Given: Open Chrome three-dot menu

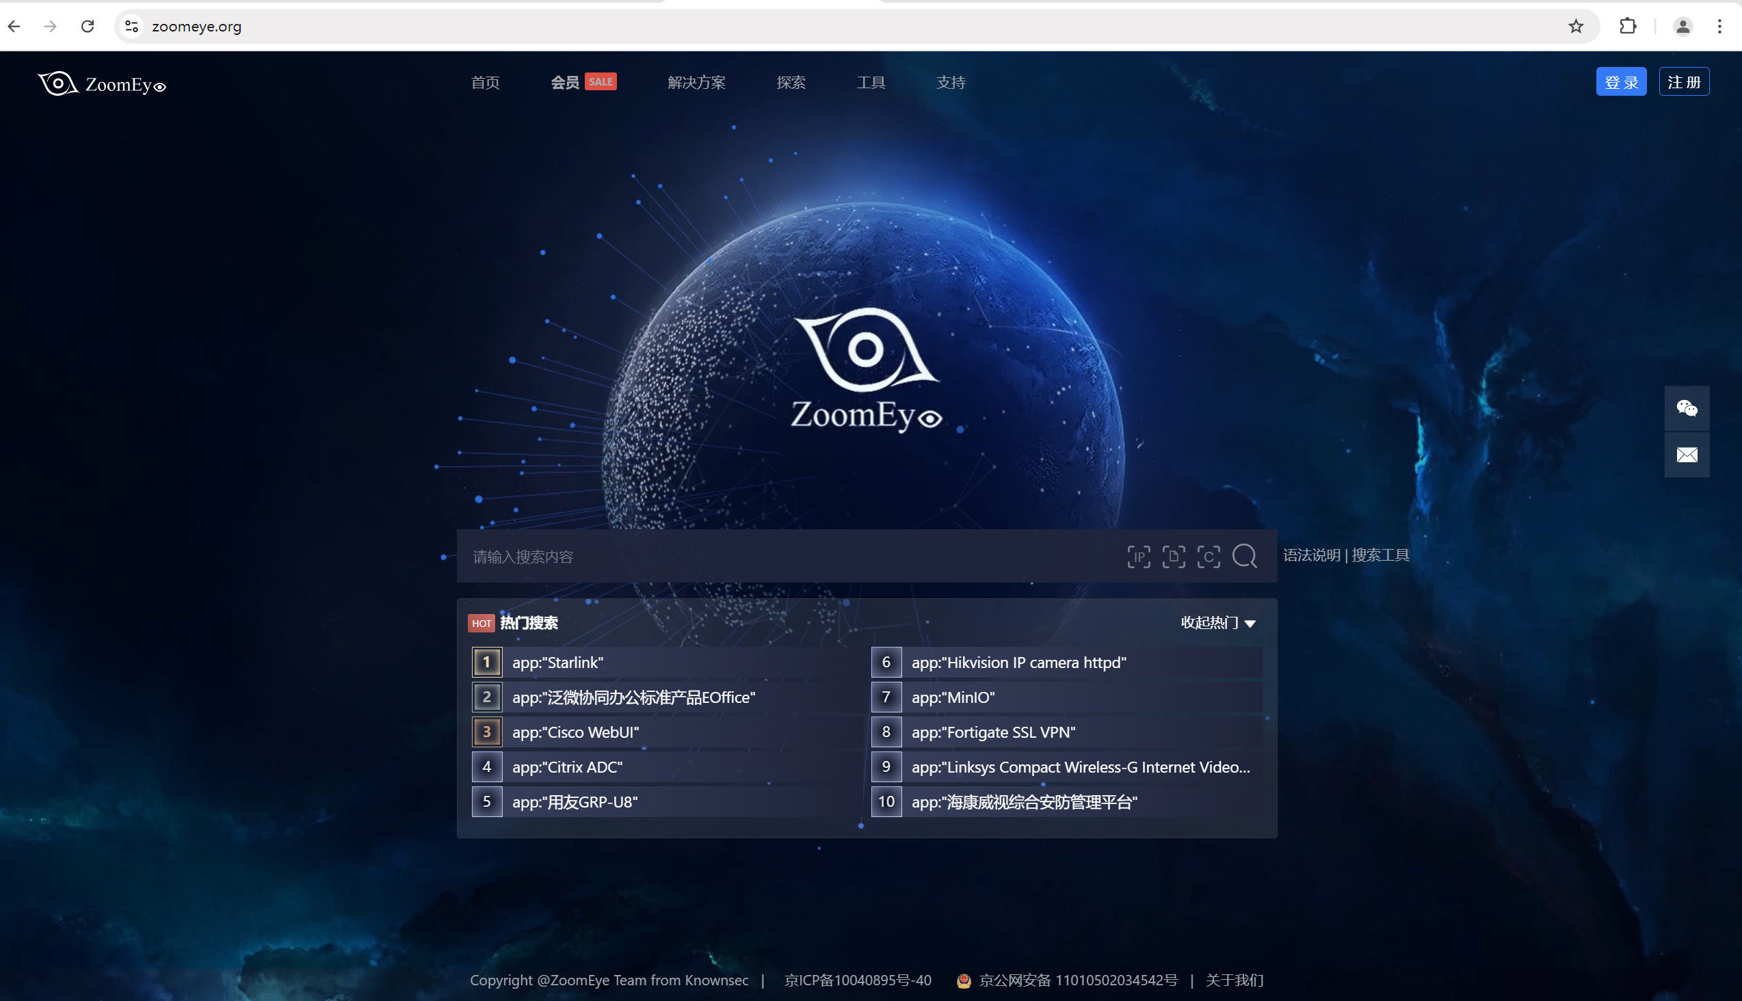Looking at the screenshot, I should (1719, 26).
